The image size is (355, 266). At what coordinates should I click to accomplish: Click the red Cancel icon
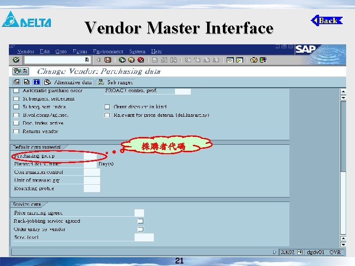[141, 60]
